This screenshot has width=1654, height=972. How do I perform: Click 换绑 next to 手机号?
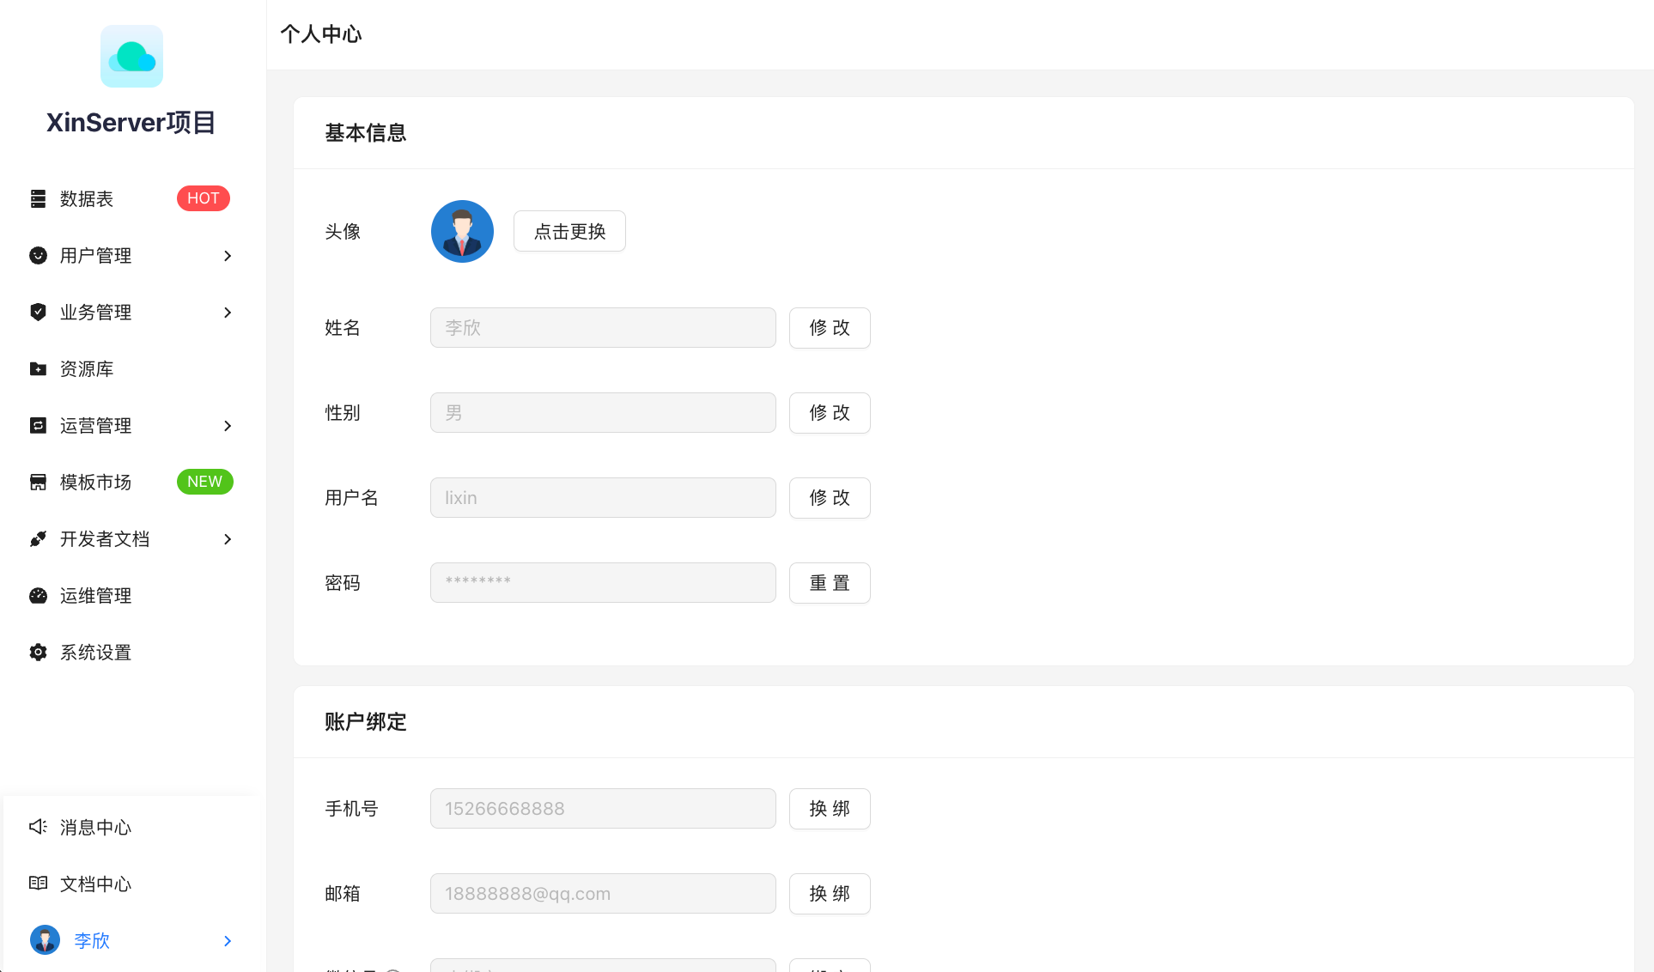[830, 809]
